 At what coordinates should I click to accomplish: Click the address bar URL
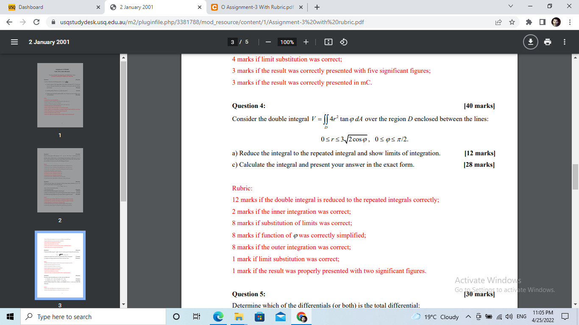coord(212,22)
